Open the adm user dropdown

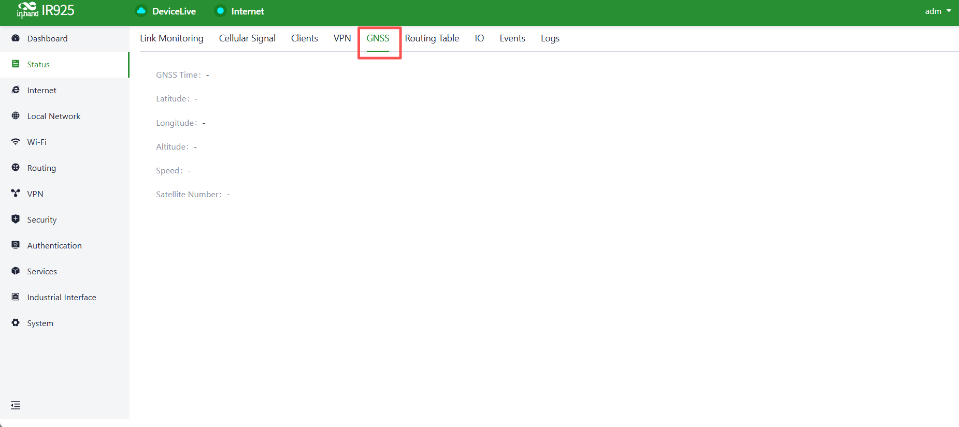[x=938, y=11]
